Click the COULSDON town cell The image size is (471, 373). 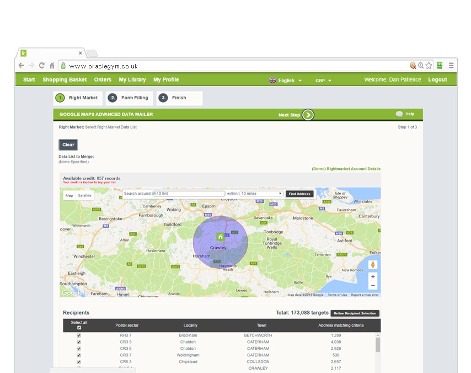258,362
